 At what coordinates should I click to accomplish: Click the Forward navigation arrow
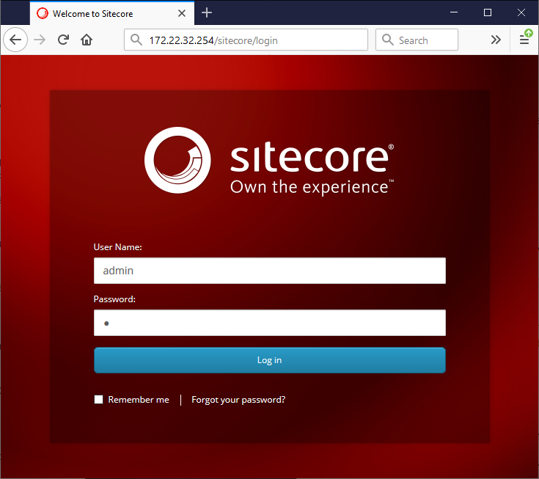[40, 40]
